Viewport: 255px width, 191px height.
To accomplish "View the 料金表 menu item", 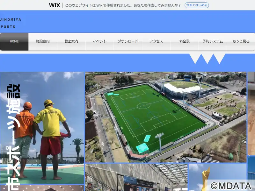I will (185, 42).
